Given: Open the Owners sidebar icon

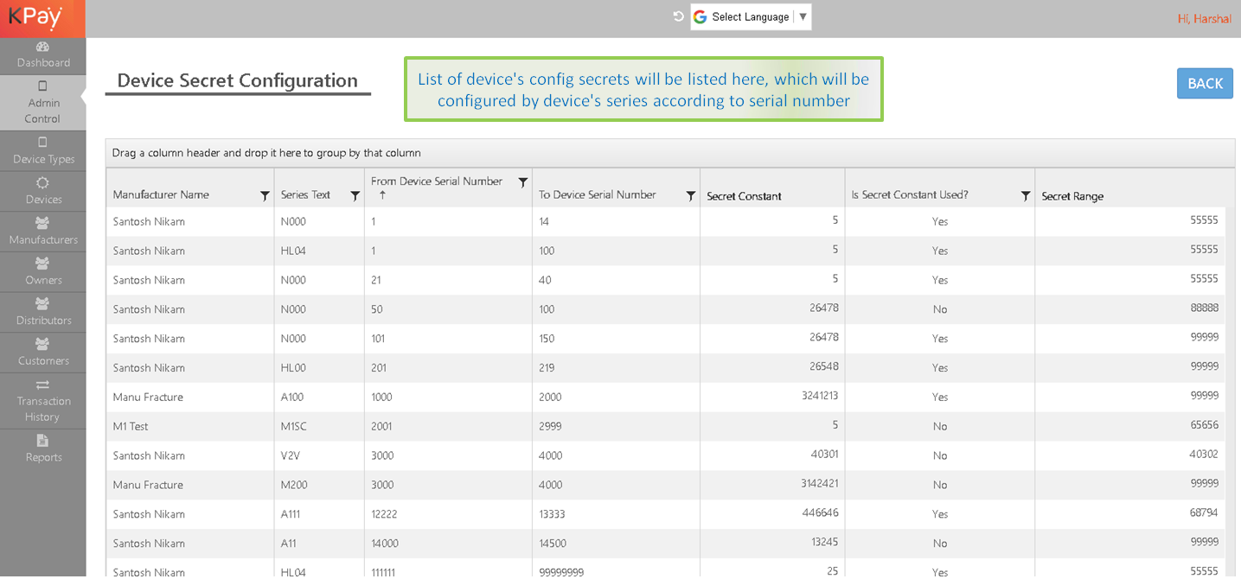Looking at the screenshot, I should (x=42, y=264).
